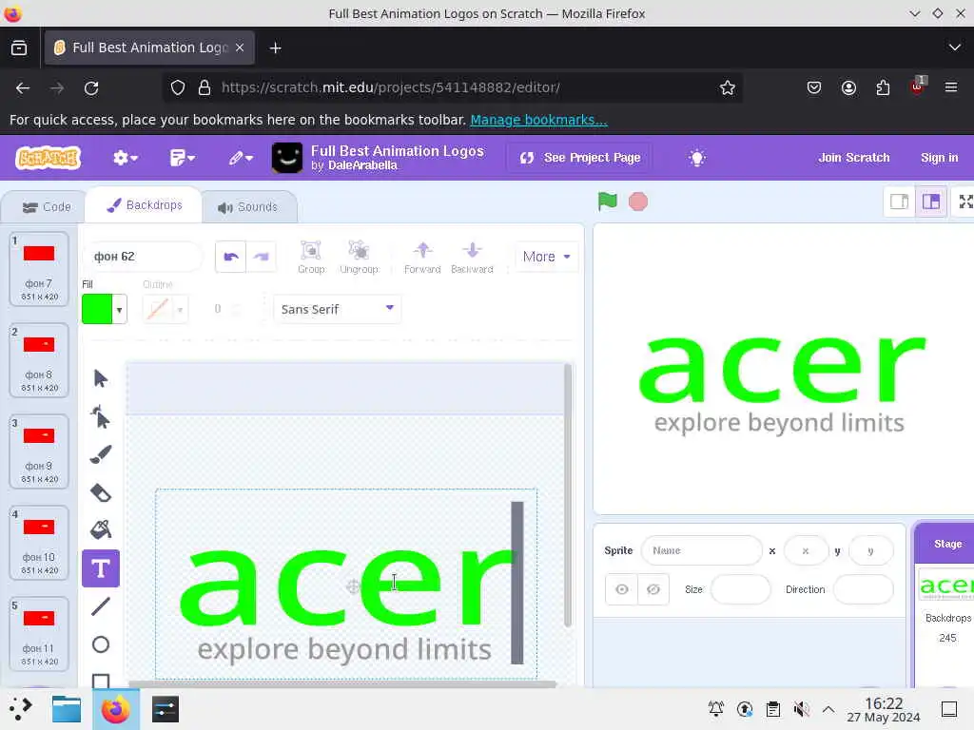
Task: Reload the page in Firefox
Action: pyautogui.click(x=91, y=87)
